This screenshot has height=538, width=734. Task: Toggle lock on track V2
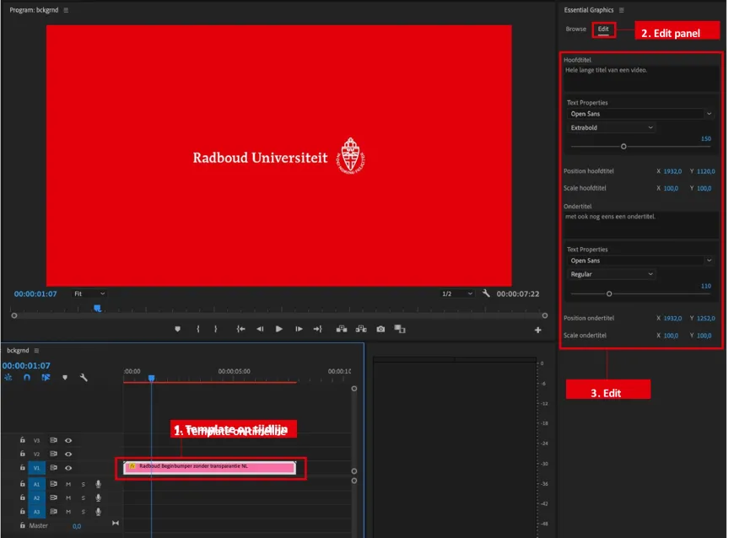[x=23, y=454]
